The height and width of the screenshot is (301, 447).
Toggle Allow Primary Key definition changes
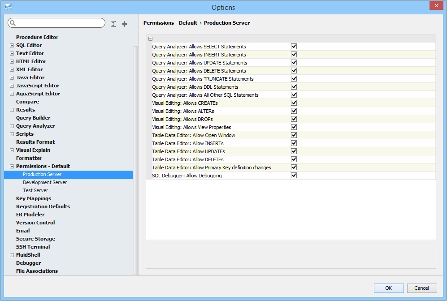tap(294, 168)
